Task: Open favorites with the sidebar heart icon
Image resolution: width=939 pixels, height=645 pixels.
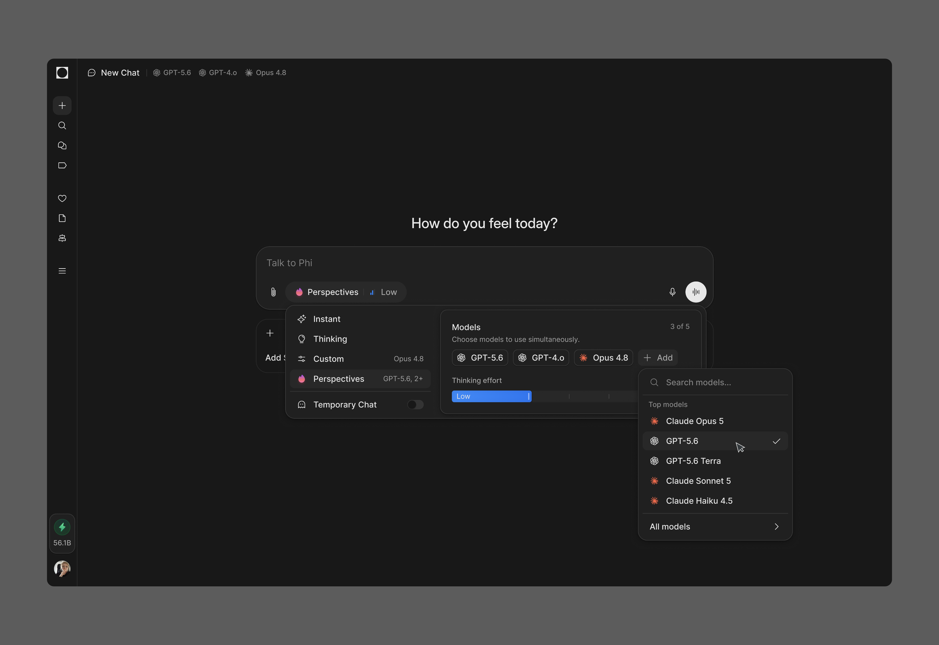Action: point(62,198)
